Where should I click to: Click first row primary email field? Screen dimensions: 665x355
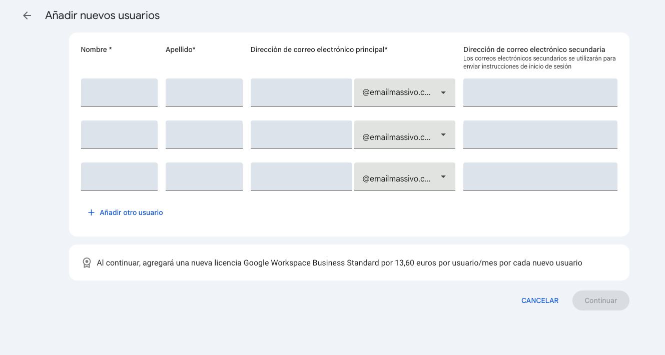click(x=301, y=92)
